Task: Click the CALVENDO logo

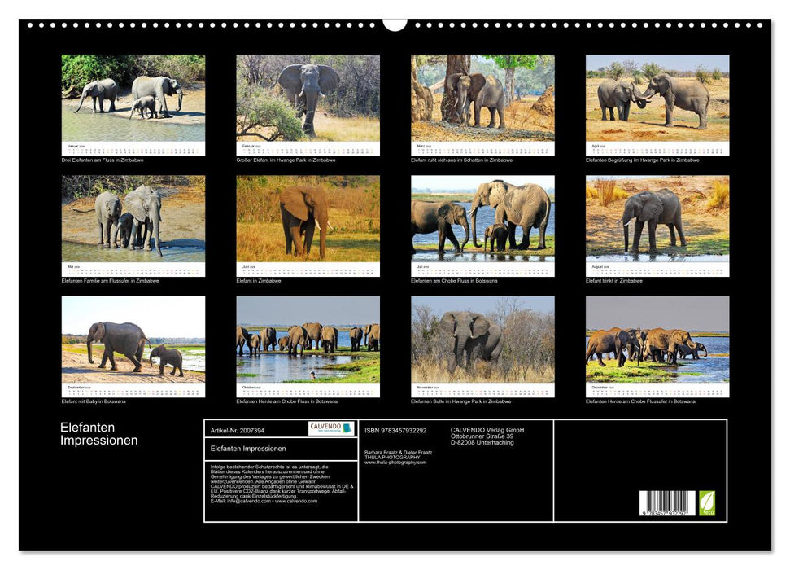Action: coord(331,428)
